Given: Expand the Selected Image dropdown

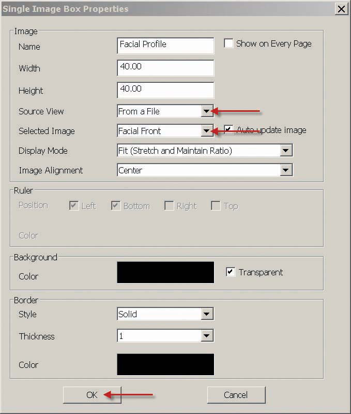Looking at the screenshot, I should (207, 131).
